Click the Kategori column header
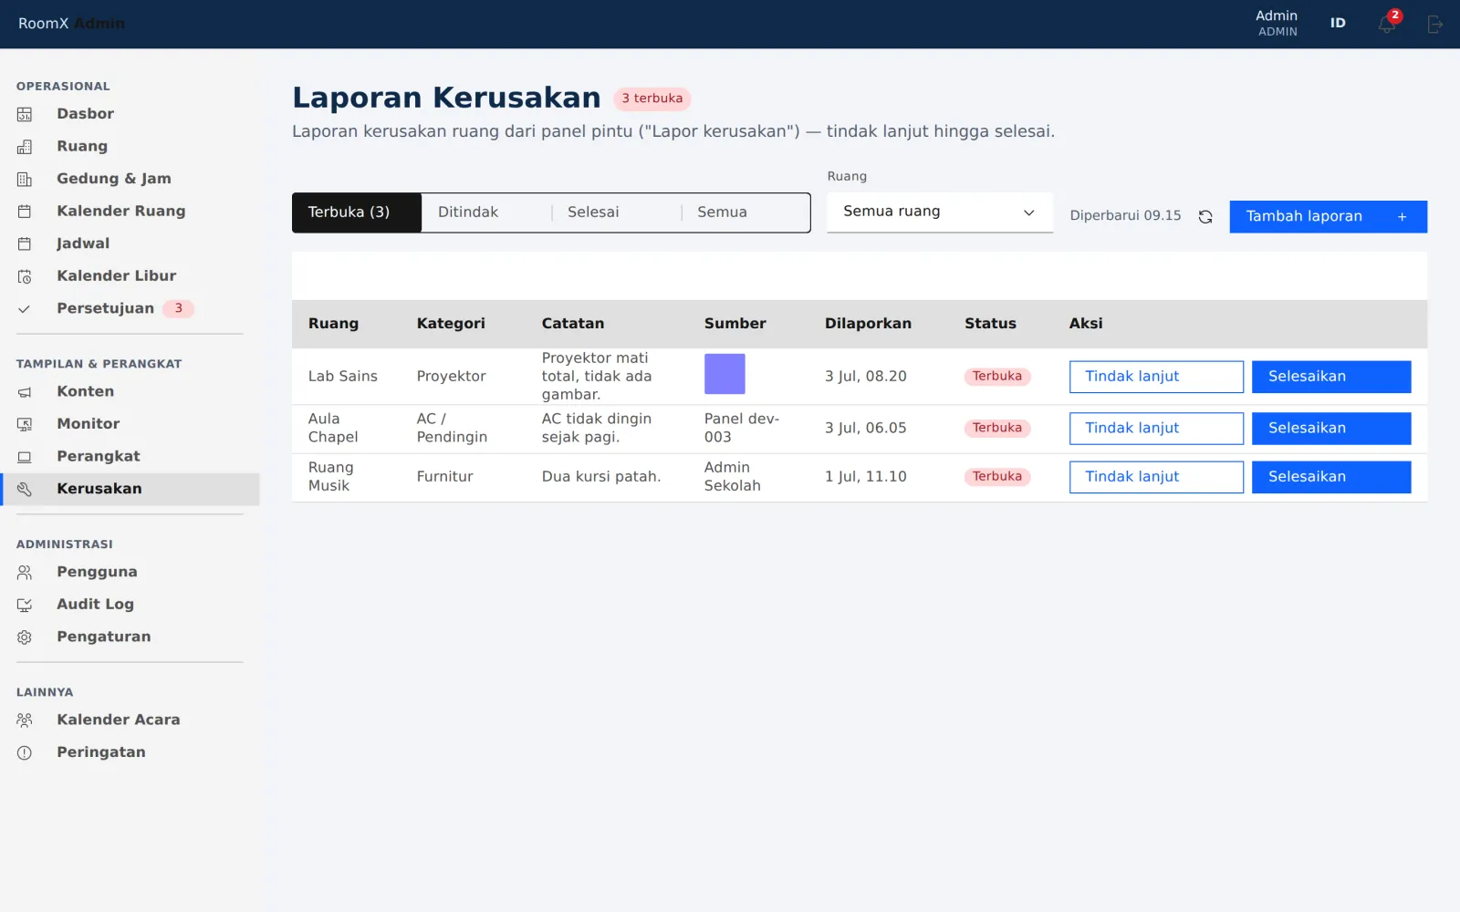Image resolution: width=1460 pixels, height=912 pixels. pyautogui.click(x=451, y=324)
